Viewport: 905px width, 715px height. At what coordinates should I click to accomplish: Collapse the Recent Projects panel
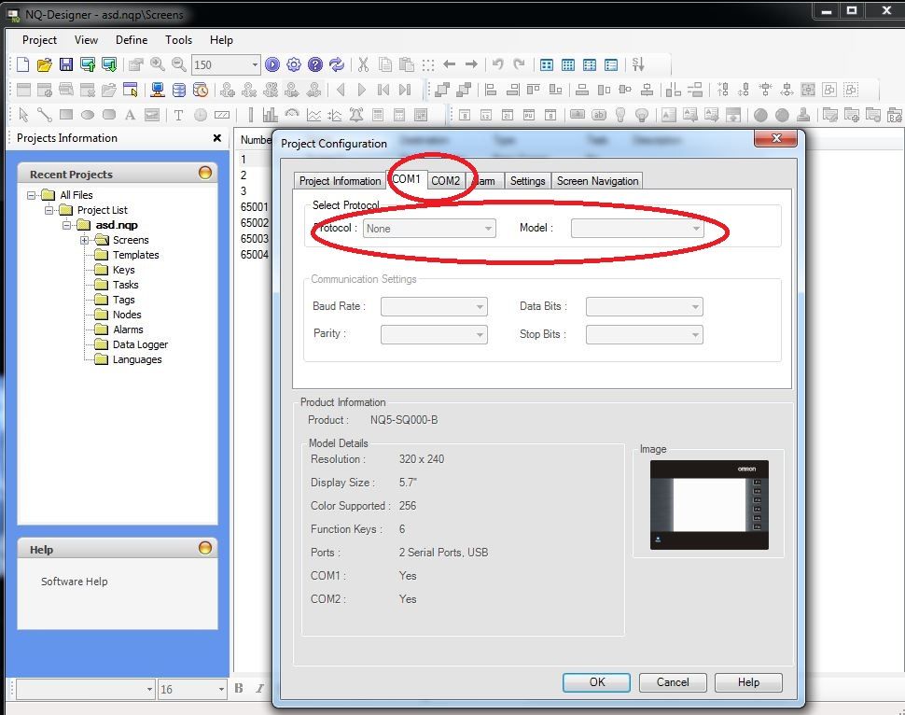(205, 173)
